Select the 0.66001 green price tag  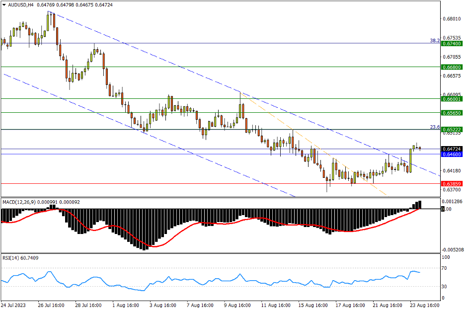[x=451, y=99]
